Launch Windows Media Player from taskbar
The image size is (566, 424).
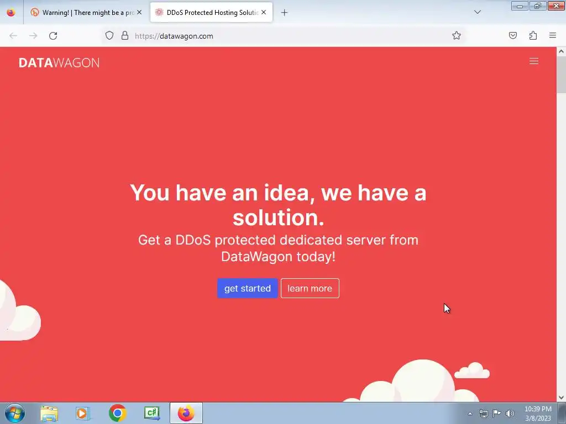(83, 413)
